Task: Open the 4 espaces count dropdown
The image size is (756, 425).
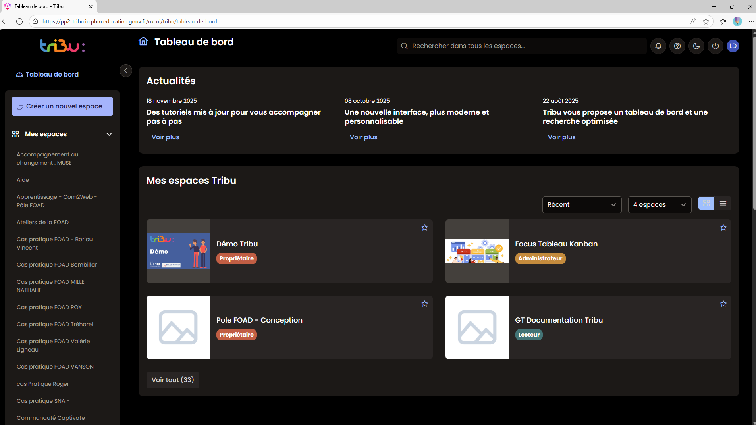Action: 660,205
